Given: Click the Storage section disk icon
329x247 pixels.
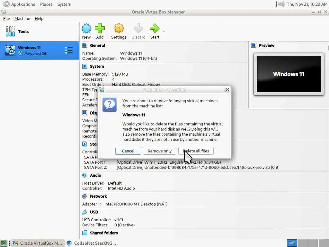Looking at the screenshot, I should tap(84, 144).
